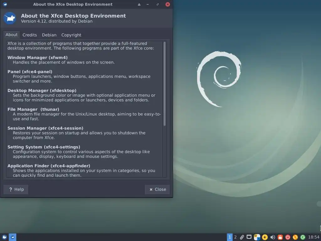Image resolution: width=321 pixels, height=241 pixels.
Task: Open the Xfce applications menu in the panel
Action: click(4, 237)
